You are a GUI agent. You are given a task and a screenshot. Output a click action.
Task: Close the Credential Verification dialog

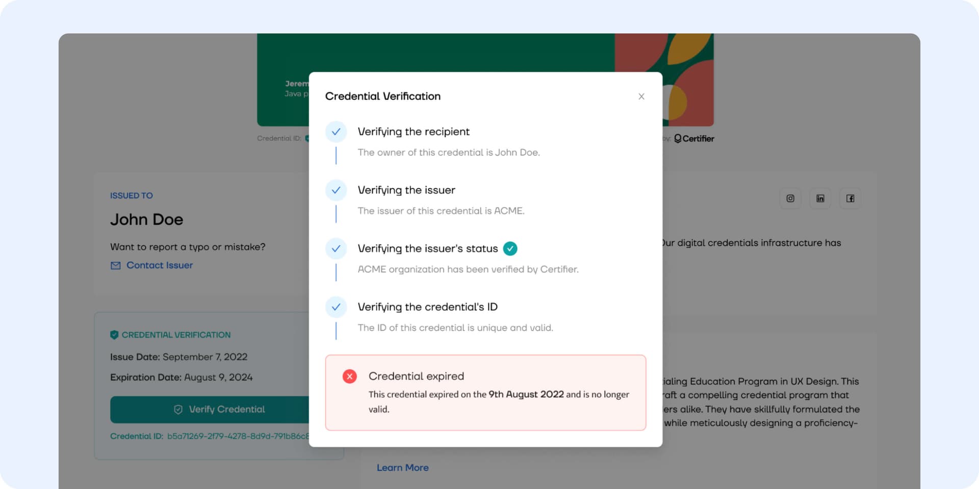point(641,96)
